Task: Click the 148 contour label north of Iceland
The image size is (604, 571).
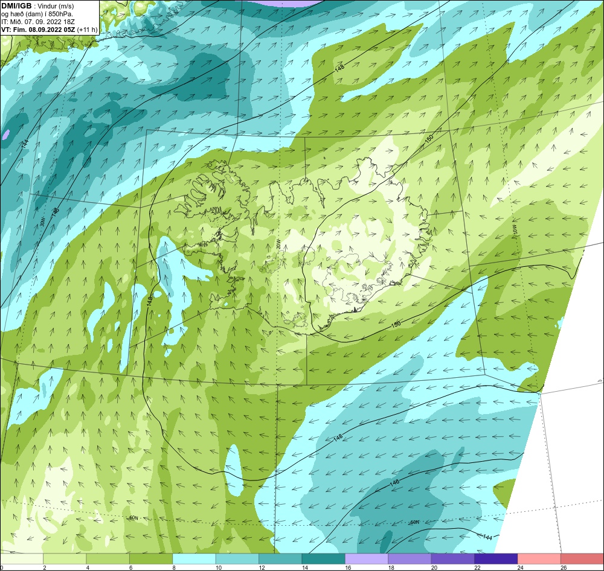Action: click(x=339, y=68)
